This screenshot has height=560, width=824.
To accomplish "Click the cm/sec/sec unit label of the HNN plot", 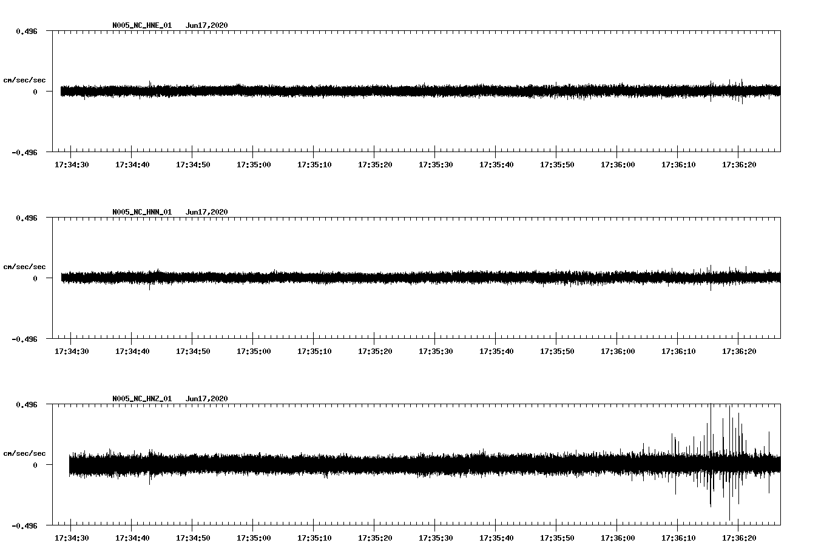I will click(25, 267).
